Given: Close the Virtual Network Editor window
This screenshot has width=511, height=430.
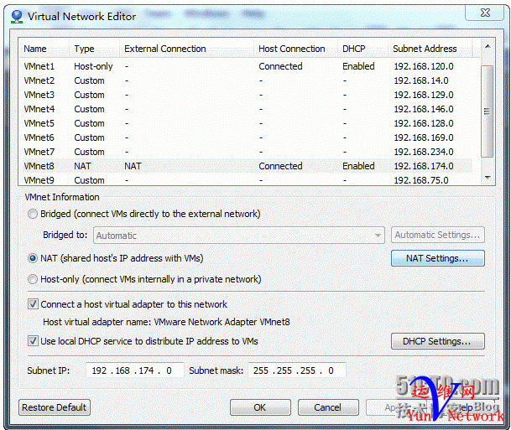Looking at the screenshot, I should pyautogui.click(x=485, y=13).
